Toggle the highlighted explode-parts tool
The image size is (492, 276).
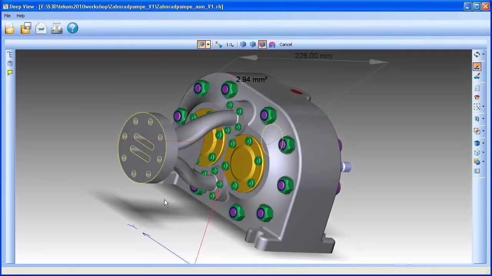(x=477, y=67)
